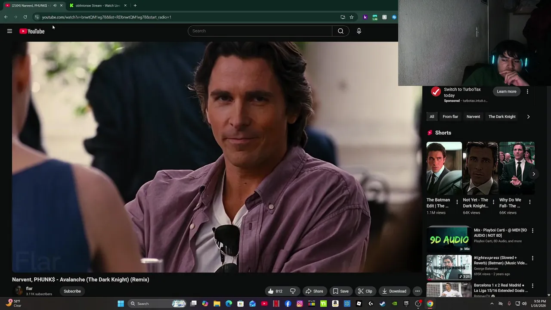Screen dimensions: 551x310
Task: Open Netflix from the taskbar
Action: [276, 304]
